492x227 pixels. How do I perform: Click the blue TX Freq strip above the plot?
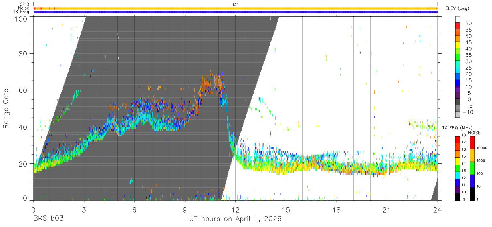click(x=236, y=12)
